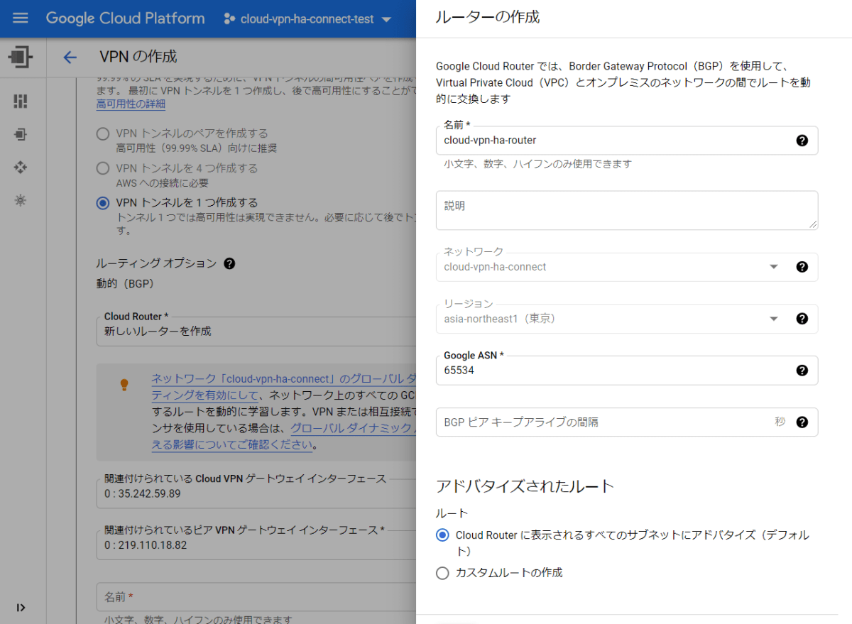Show help for the 名前 field
852x624 pixels.
pyautogui.click(x=802, y=141)
